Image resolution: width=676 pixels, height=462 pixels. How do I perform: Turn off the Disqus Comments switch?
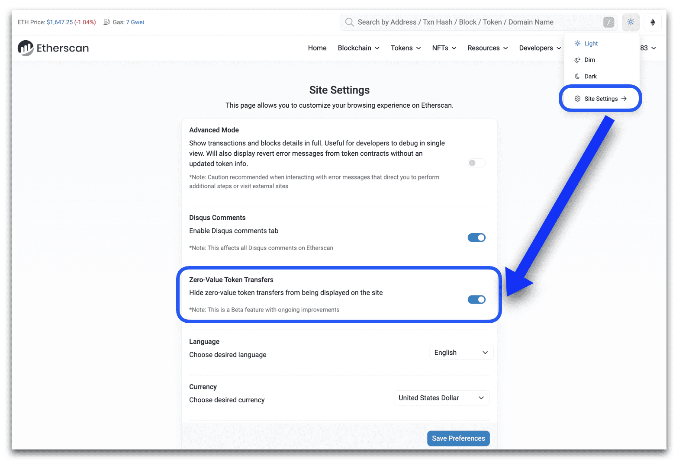point(476,237)
